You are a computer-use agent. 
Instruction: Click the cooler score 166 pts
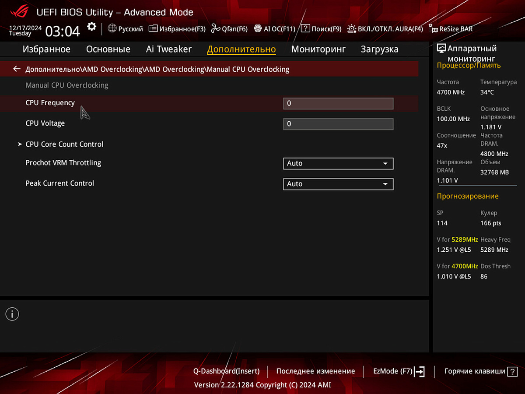coord(491,223)
